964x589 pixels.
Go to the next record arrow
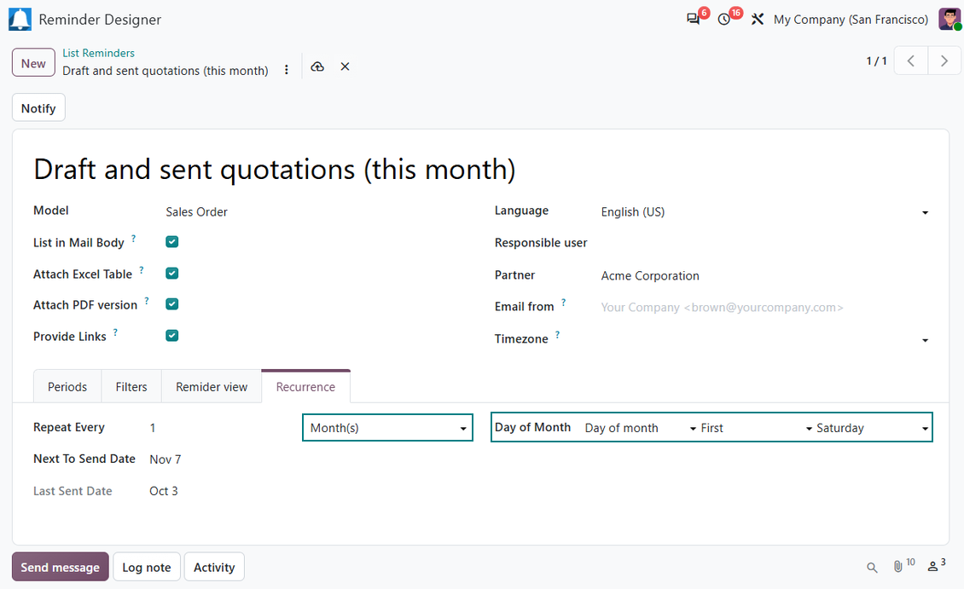point(944,61)
